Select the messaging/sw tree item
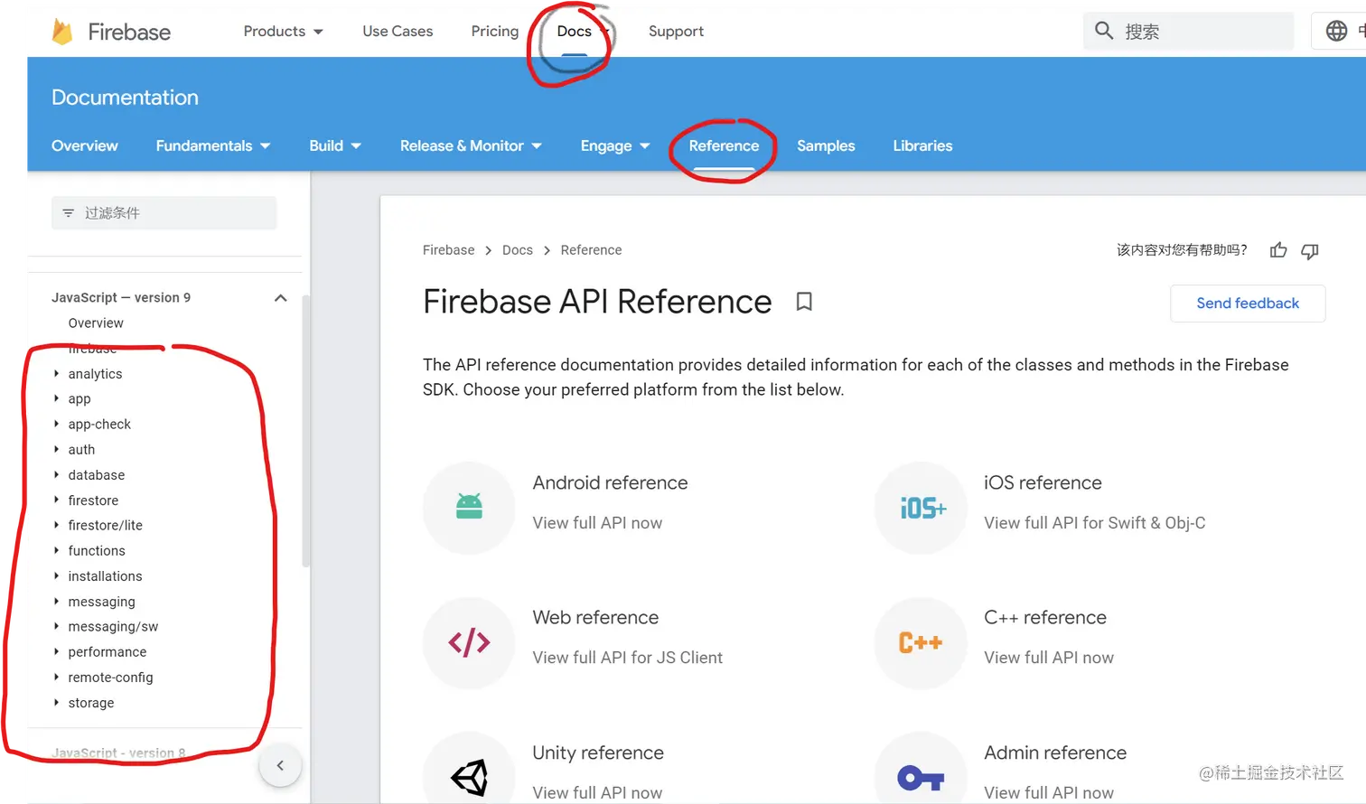This screenshot has width=1366, height=804. click(113, 626)
